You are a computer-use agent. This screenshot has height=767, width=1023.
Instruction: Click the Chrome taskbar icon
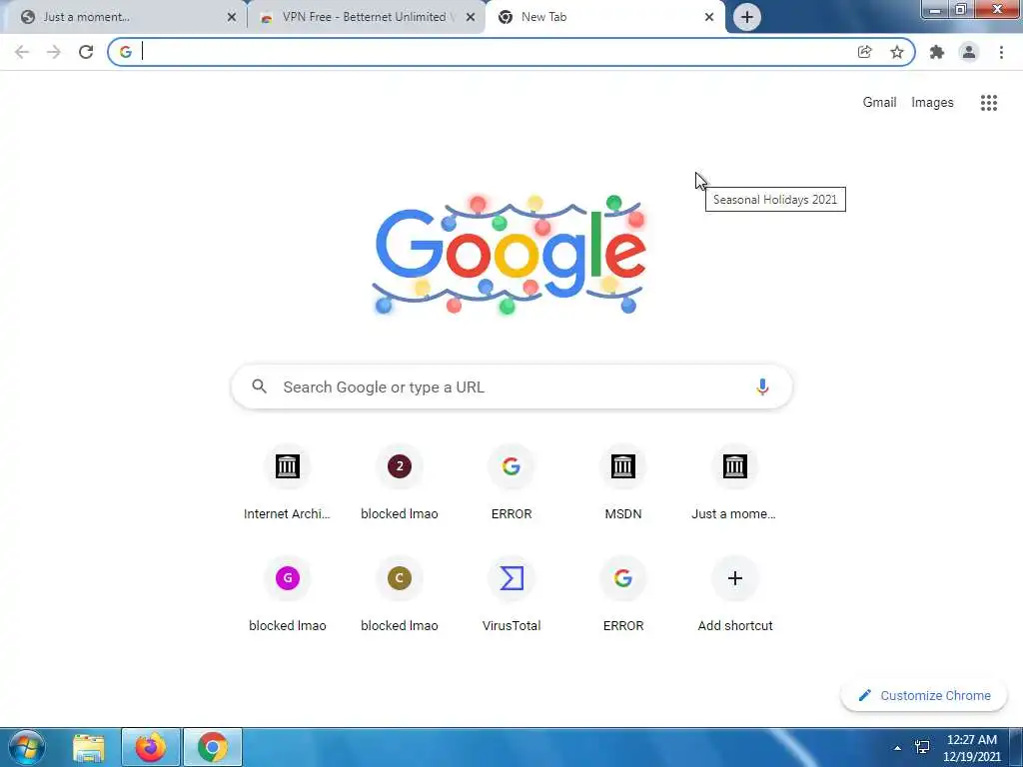click(x=212, y=747)
